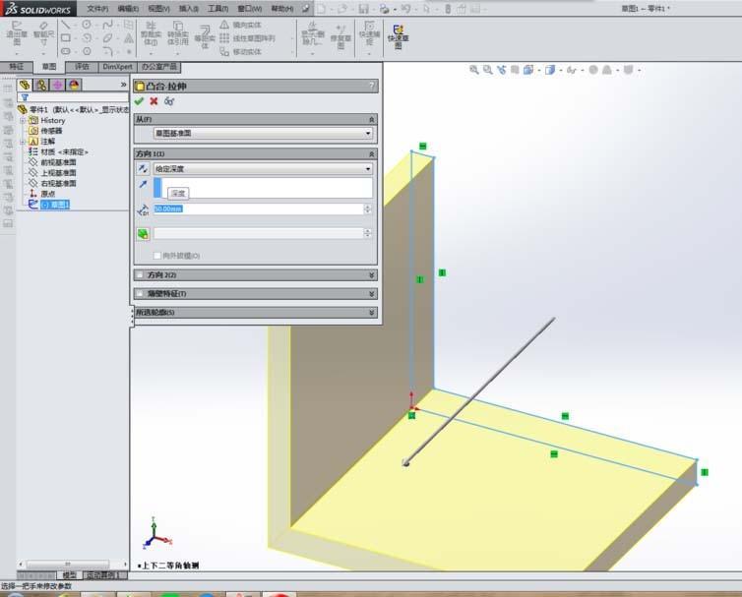Open the From start condition dropdown
The image size is (742, 597).
point(263,134)
